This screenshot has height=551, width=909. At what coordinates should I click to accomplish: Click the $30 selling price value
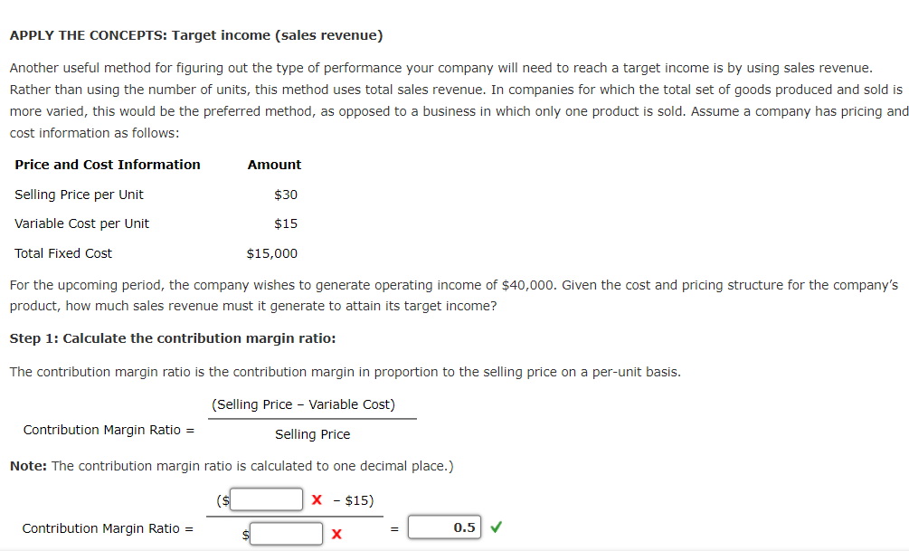286,195
